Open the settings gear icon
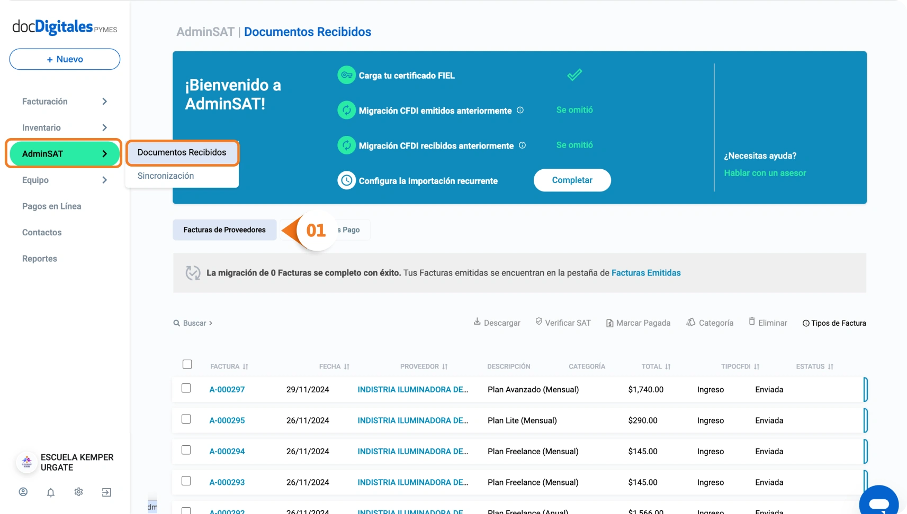907x514 pixels. tap(78, 492)
